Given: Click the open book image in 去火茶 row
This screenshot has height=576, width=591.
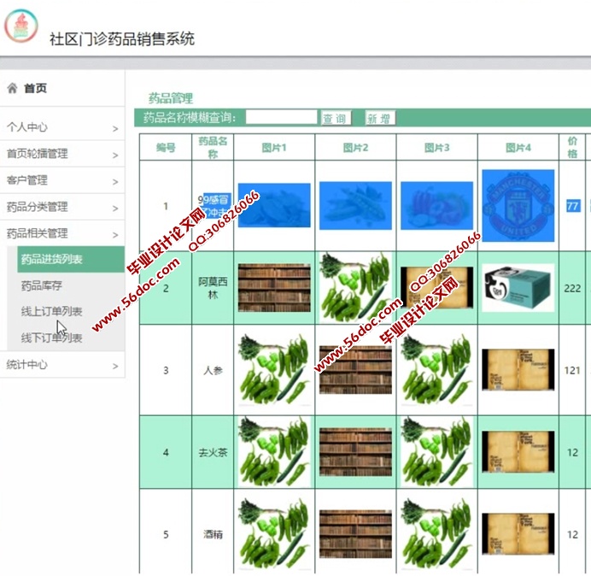Looking at the screenshot, I should point(518,451).
